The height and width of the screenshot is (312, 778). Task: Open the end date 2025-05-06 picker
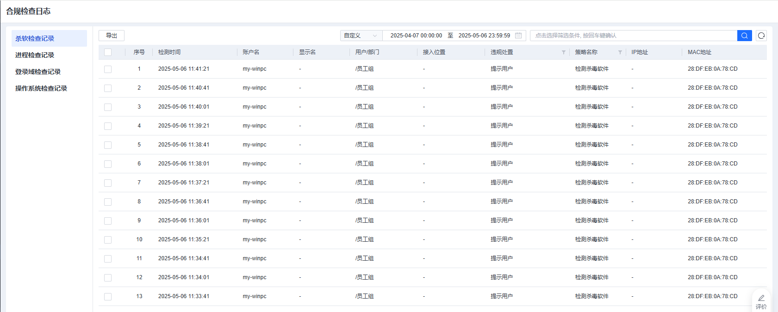point(484,36)
